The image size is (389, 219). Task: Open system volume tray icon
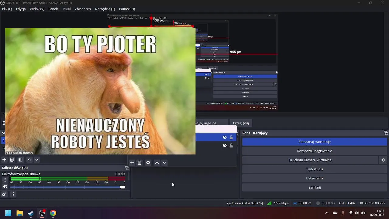(357, 213)
